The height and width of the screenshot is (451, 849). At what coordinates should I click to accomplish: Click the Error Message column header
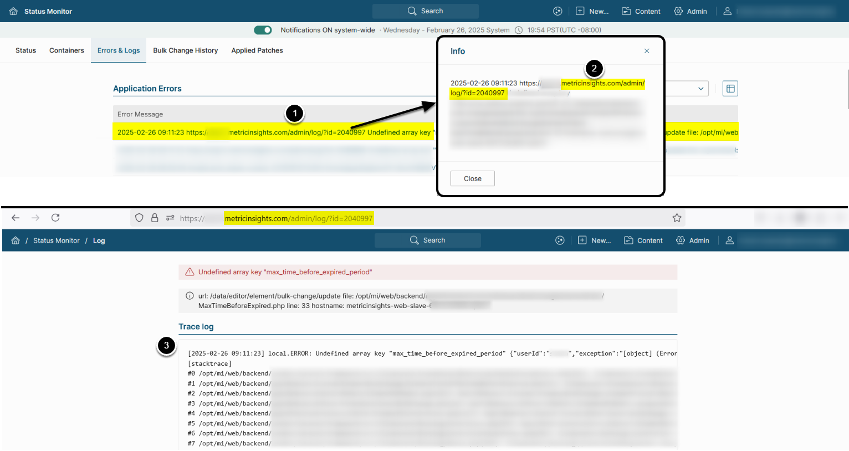[140, 114]
